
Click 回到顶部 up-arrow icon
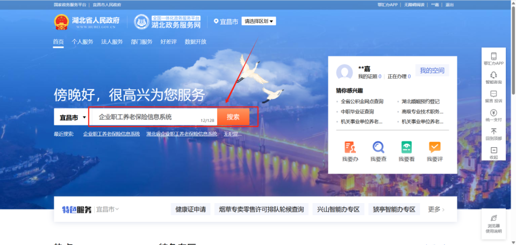[x=493, y=132]
